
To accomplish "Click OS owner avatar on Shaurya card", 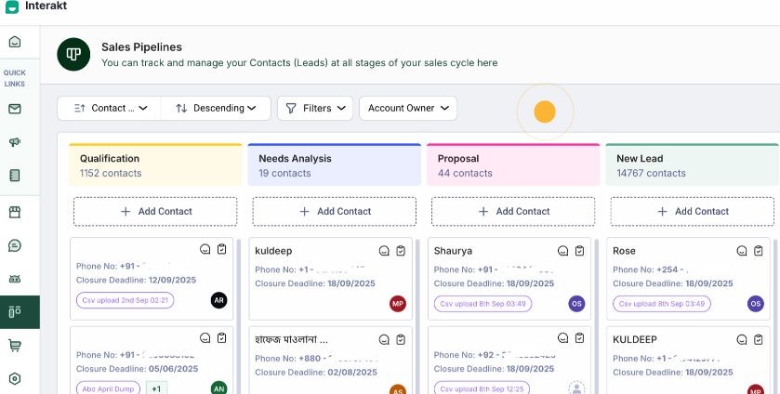I will [x=576, y=304].
